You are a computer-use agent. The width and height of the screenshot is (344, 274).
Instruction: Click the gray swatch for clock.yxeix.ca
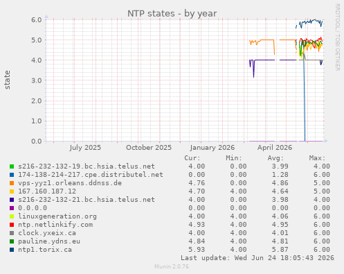pyautogui.click(x=12, y=233)
